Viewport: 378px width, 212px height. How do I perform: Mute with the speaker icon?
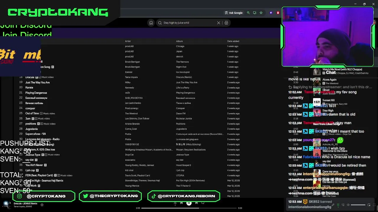(348, 205)
